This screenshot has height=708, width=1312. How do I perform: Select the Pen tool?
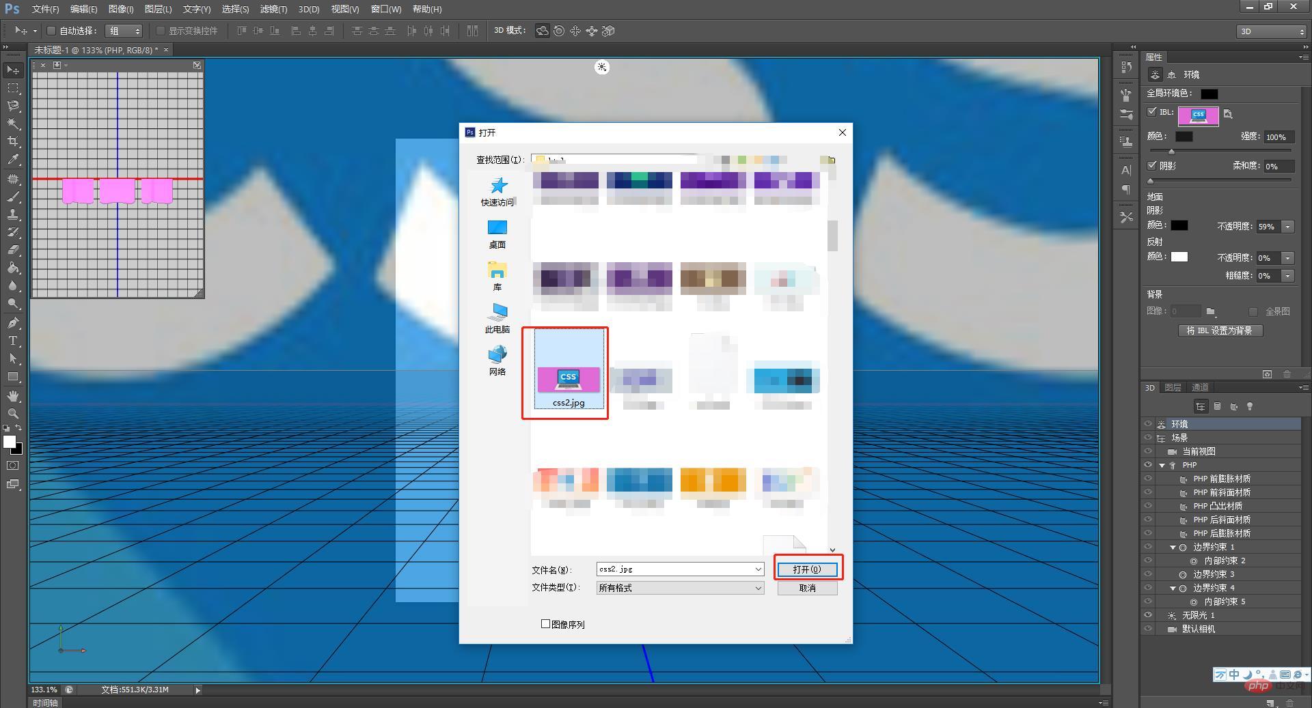pyautogui.click(x=13, y=322)
